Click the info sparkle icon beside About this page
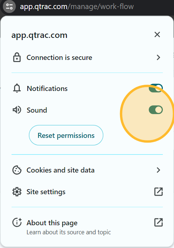 pyautogui.click(x=17, y=222)
